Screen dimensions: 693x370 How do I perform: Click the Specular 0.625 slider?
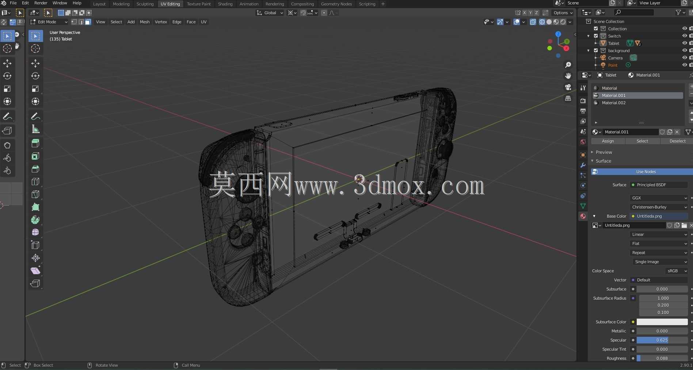[662, 340]
